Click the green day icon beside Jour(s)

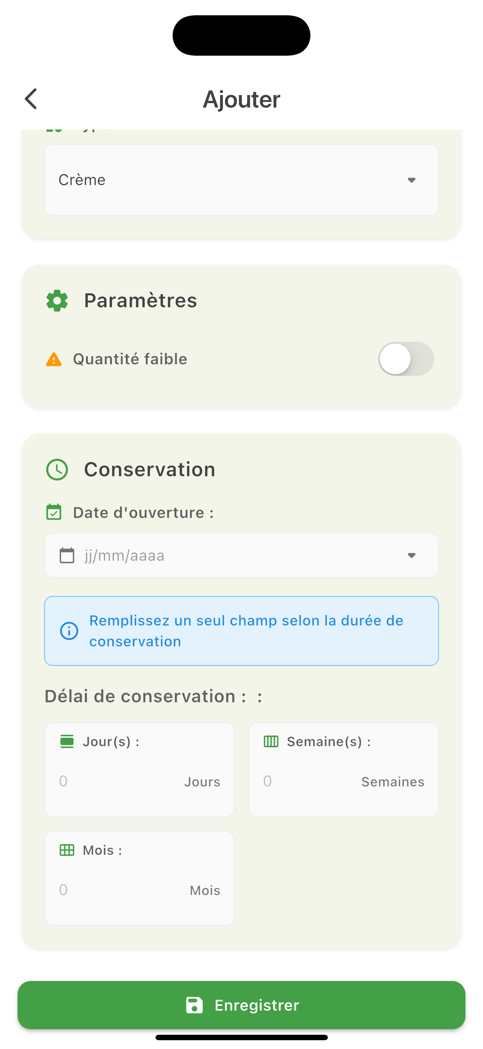pyautogui.click(x=67, y=741)
